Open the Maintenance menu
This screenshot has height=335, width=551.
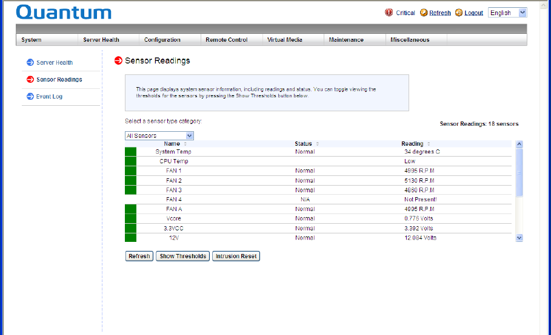click(346, 40)
